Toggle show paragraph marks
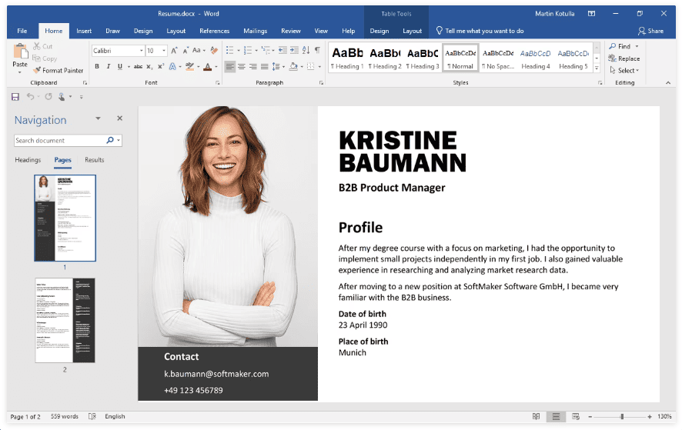The image size is (682, 430). point(317,51)
